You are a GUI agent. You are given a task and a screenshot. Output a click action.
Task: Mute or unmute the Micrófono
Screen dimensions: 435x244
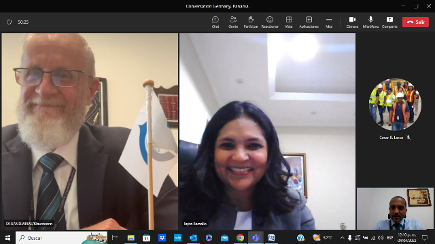370,22
